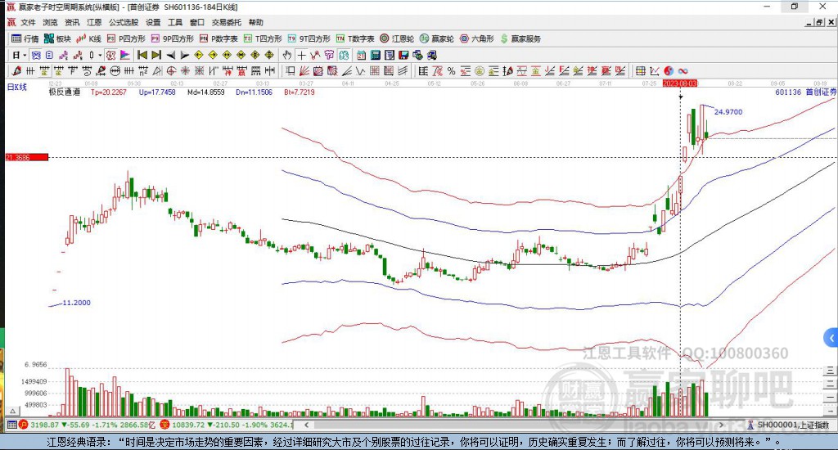838x450 pixels.
Task: Click the 极反通道 indicator label
Action: tap(65, 92)
